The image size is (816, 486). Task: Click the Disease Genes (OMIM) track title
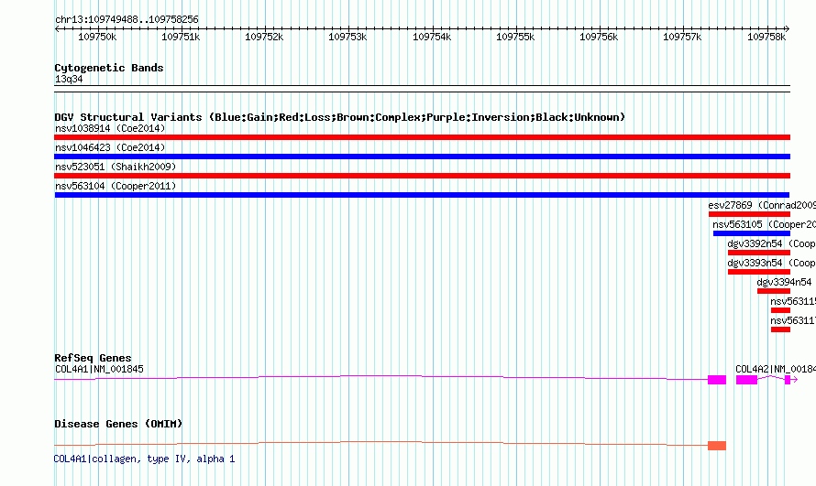tap(118, 424)
